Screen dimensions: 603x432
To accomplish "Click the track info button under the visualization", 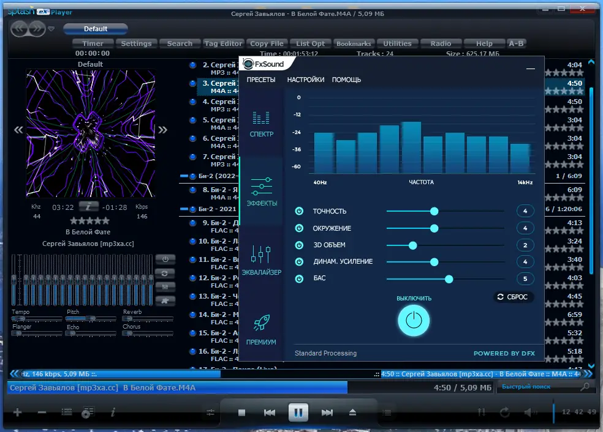I will pos(88,207).
